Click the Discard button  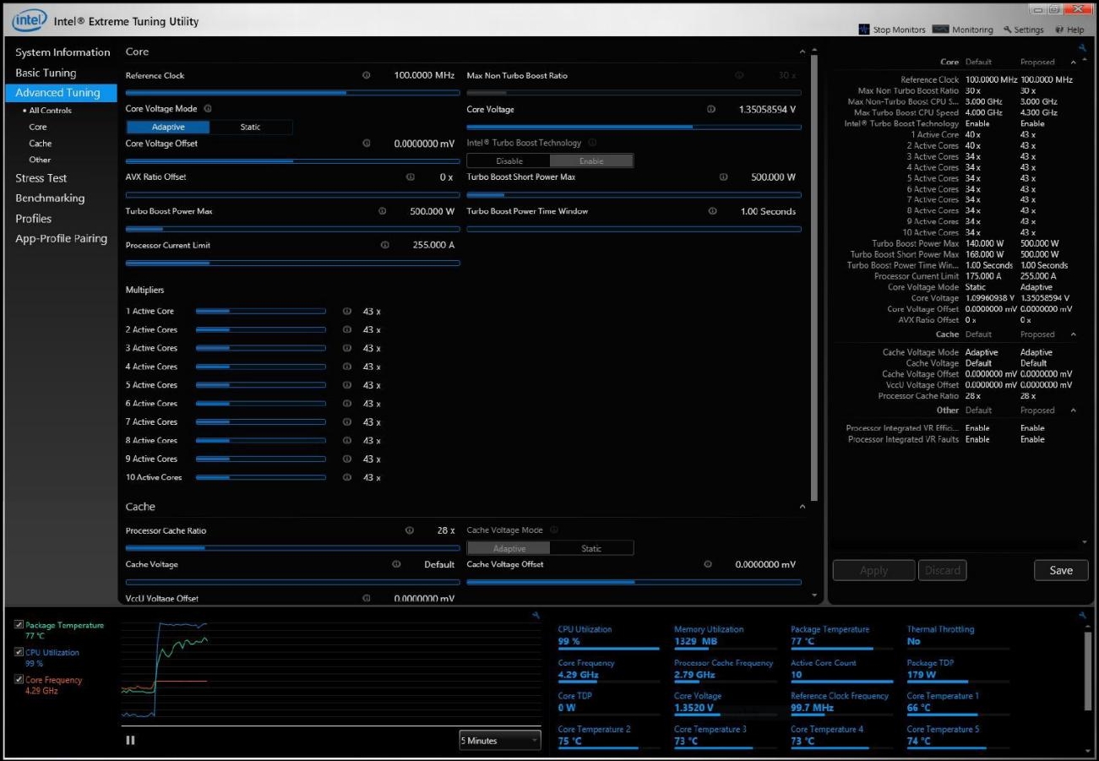(x=942, y=570)
